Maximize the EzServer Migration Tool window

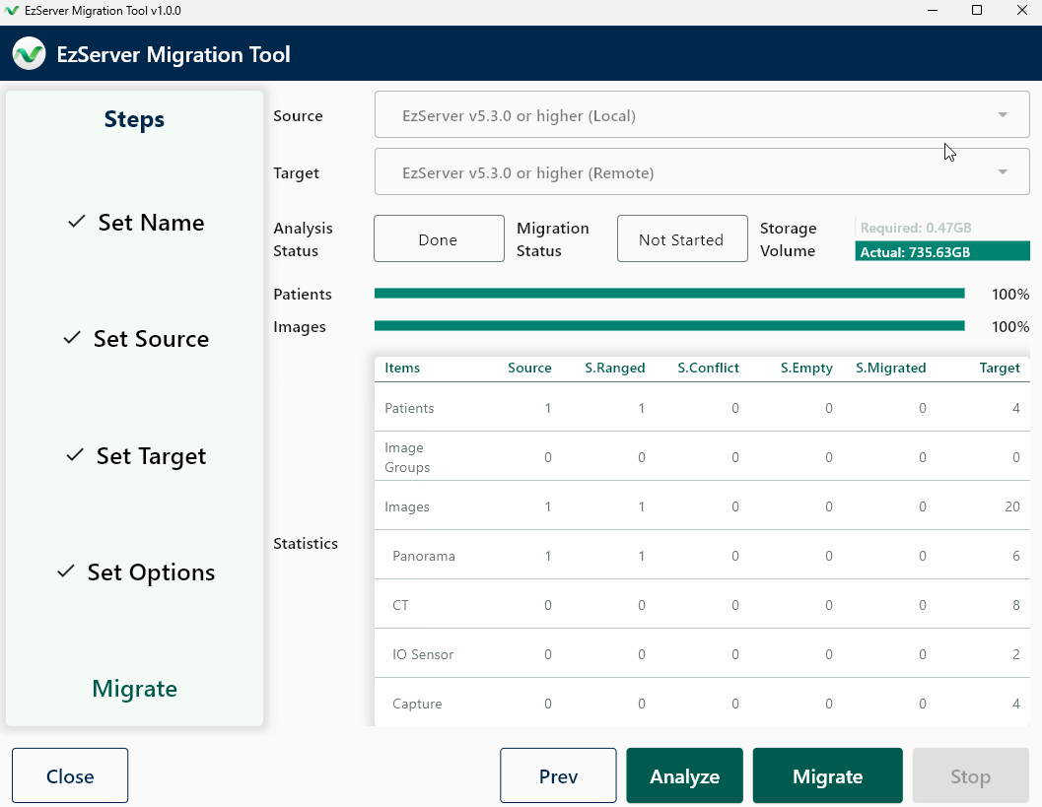977,10
